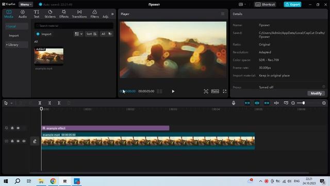Adjust the timeline zoom slider handle
This screenshot has width=330, height=186.
(x=304, y=103)
